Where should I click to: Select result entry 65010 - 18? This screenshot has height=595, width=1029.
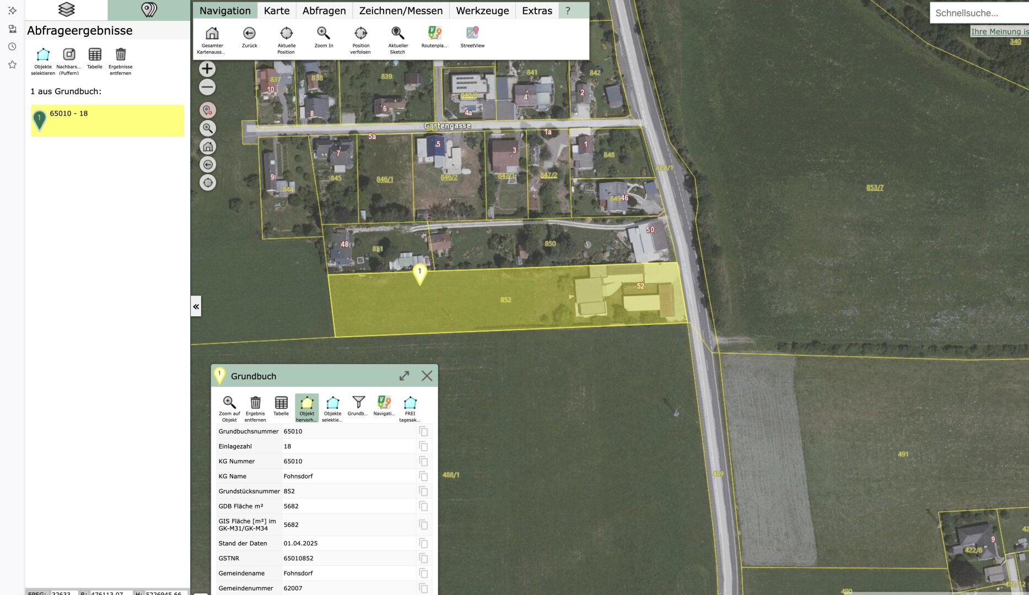click(x=107, y=120)
